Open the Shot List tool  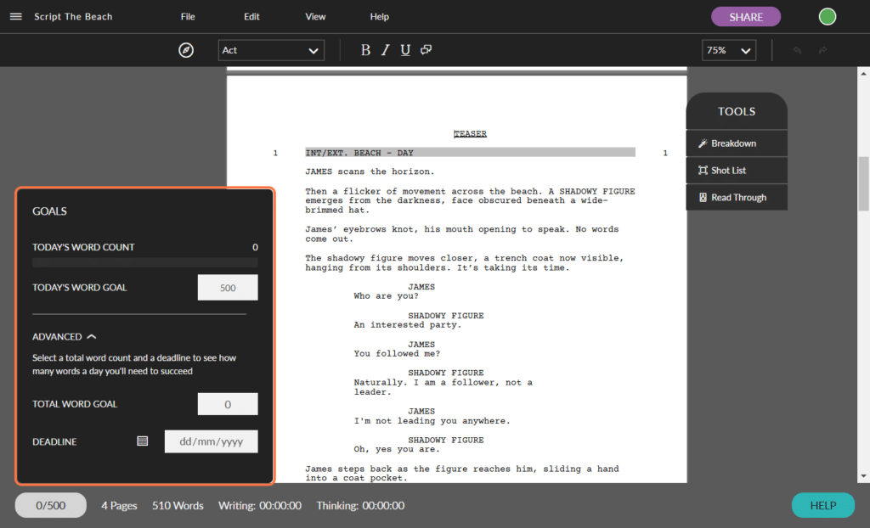click(x=737, y=171)
